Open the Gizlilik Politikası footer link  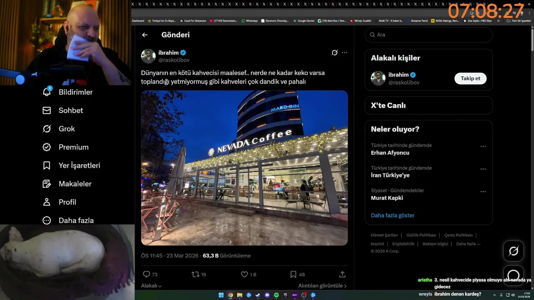421,235
